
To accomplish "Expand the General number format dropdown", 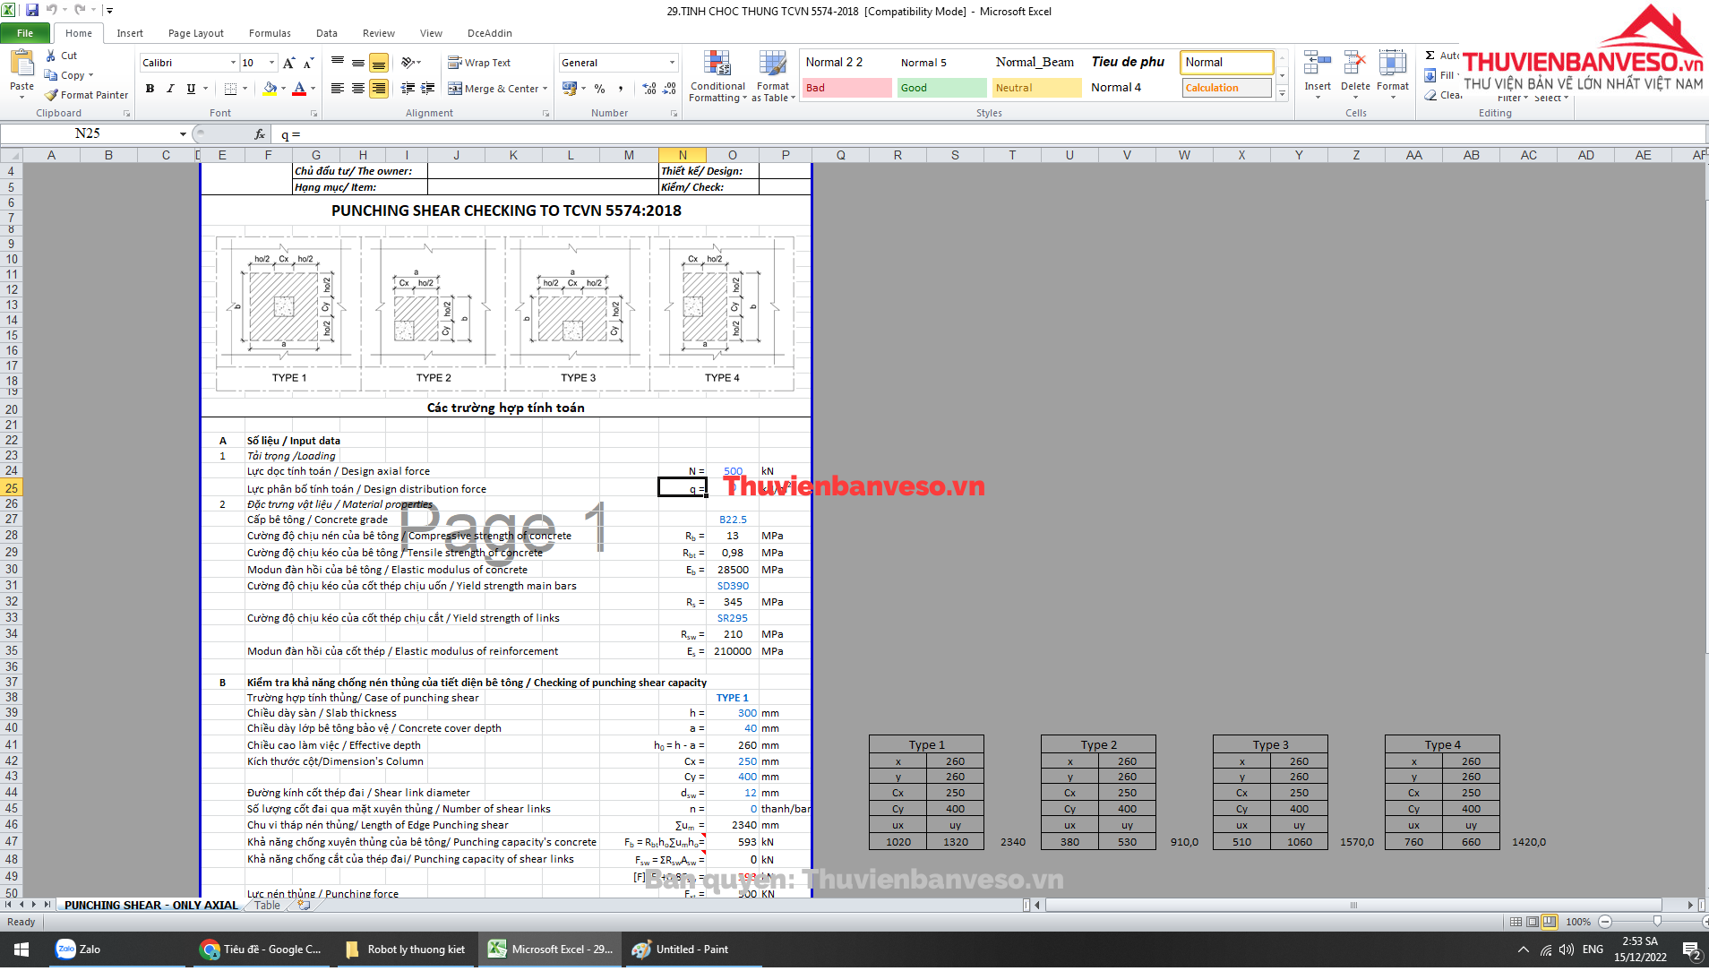I will pos(672,63).
